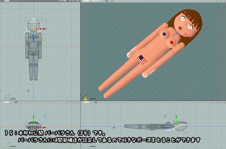
Task: Click the second round button in perspective header
Action: tap(111, 1)
